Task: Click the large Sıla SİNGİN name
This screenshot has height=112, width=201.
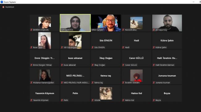Action: (106, 40)
